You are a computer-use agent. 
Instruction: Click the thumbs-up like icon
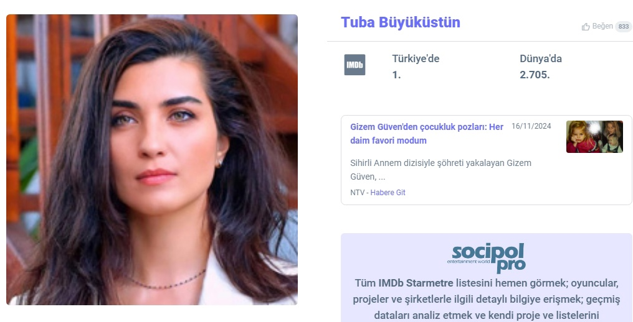[x=586, y=27]
